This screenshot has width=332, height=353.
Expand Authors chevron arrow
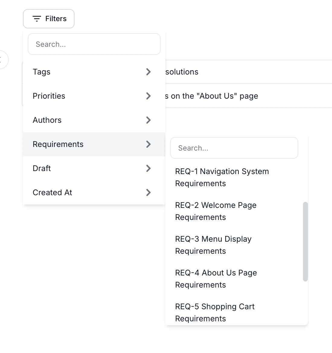pyautogui.click(x=148, y=120)
